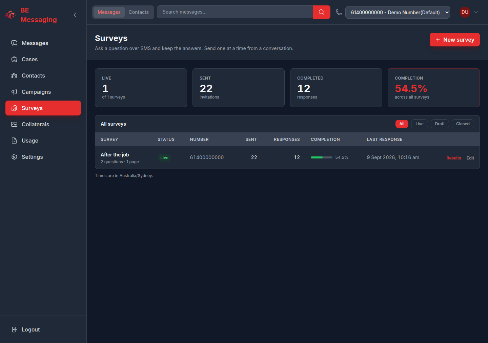Click the row's 54.5% percentage text
The image size is (488, 343).
click(342, 157)
